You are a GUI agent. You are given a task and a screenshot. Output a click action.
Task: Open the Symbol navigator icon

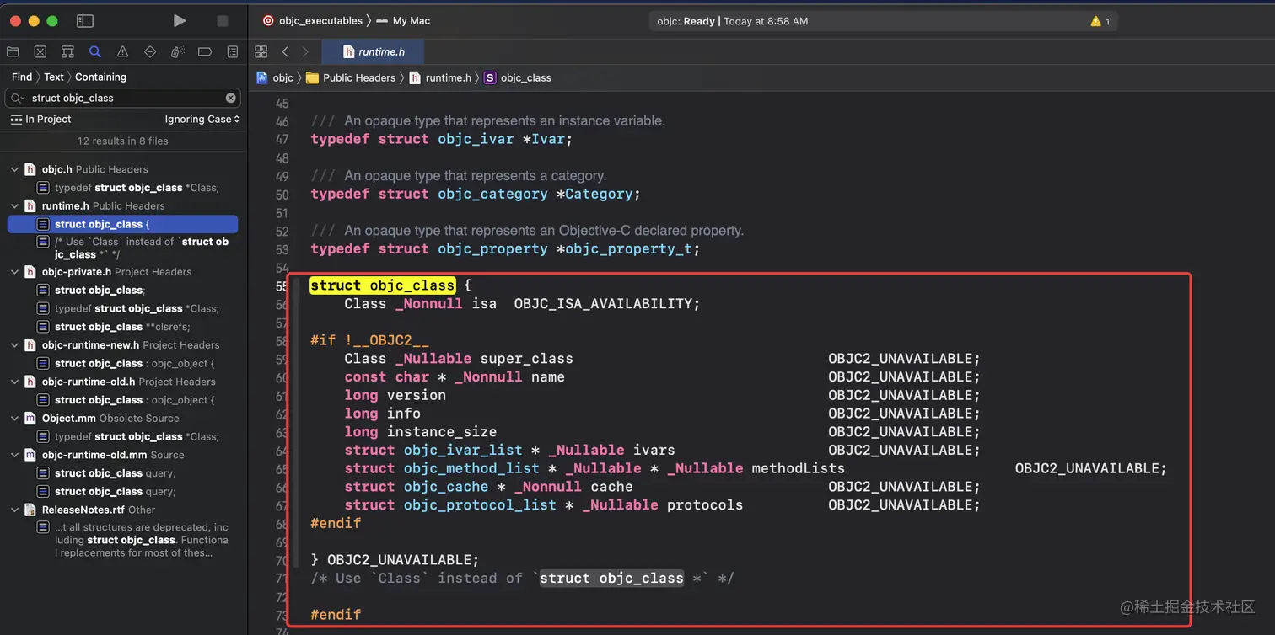coord(67,52)
